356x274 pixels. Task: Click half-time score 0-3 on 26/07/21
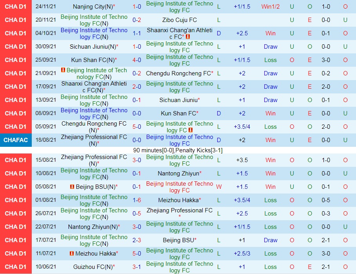[326, 214]
